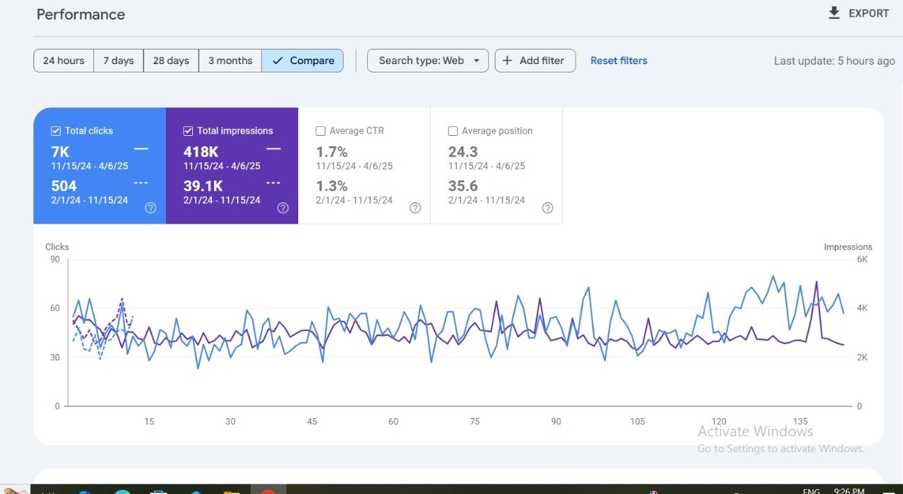Click the checkmark icon inside the Compare button

(279, 61)
